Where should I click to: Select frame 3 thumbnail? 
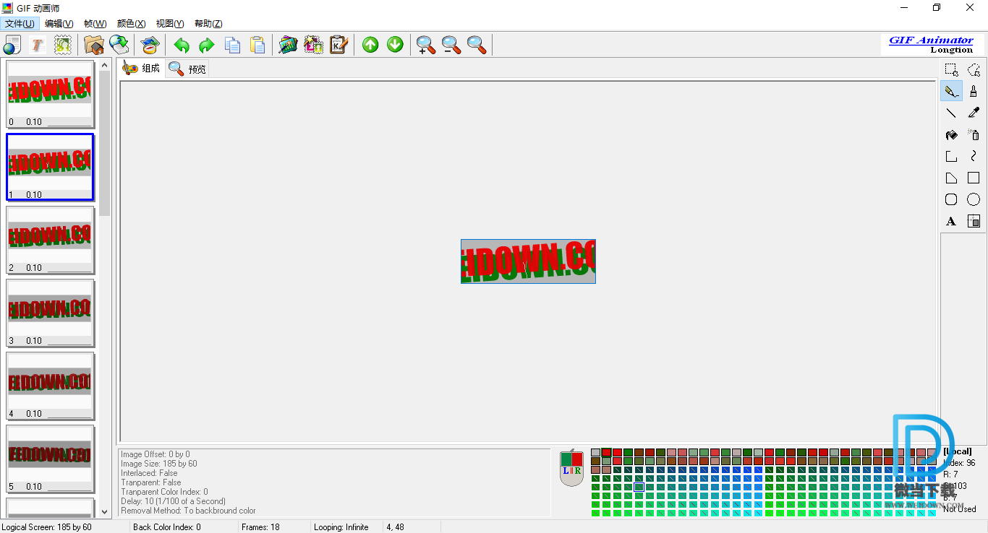(50, 313)
